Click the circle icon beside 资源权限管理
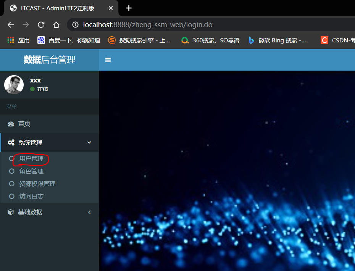Image resolution: width=355 pixels, height=271 pixels. tap(11, 184)
